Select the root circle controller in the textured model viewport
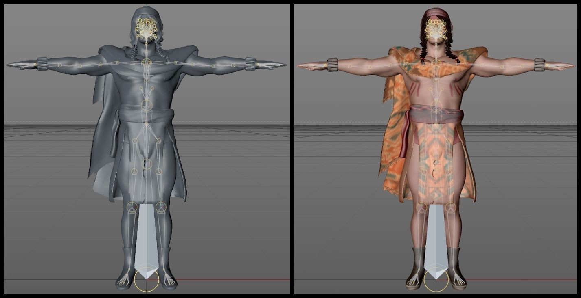The width and height of the screenshot is (581, 298). coord(436,280)
